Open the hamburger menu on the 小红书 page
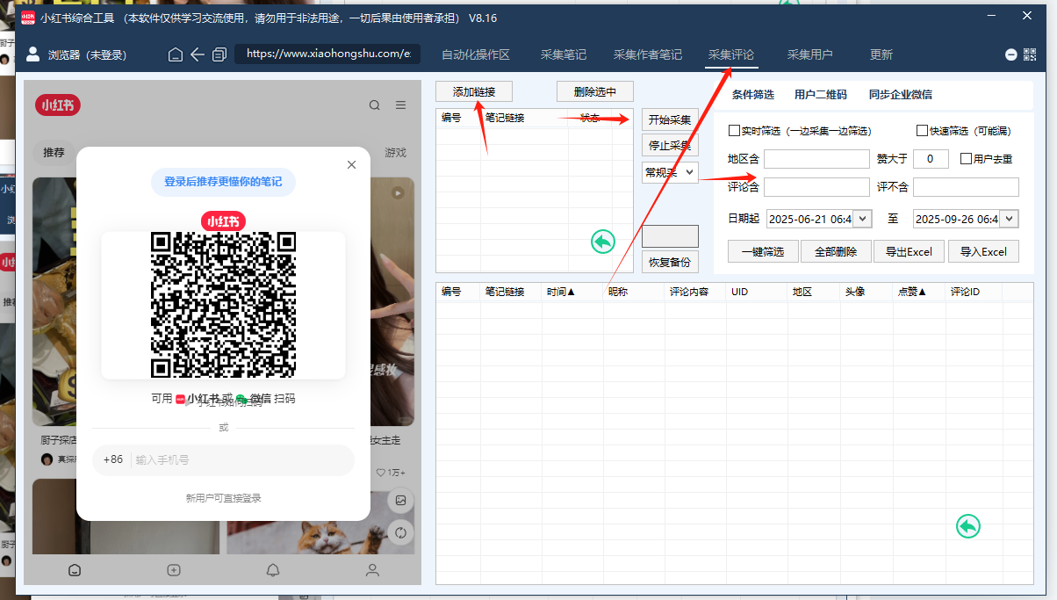The height and width of the screenshot is (600, 1057). pos(400,105)
